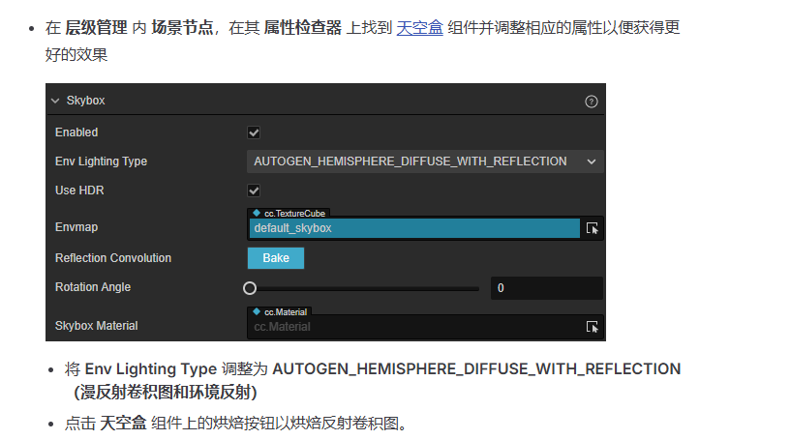Click the Envmap asset picker icon
The height and width of the screenshot is (440, 791).
click(593, 228)
